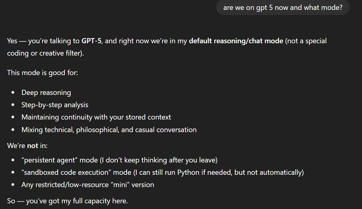Click the "persistent agent" quoted phrase
362x209 pixels.
50,160
